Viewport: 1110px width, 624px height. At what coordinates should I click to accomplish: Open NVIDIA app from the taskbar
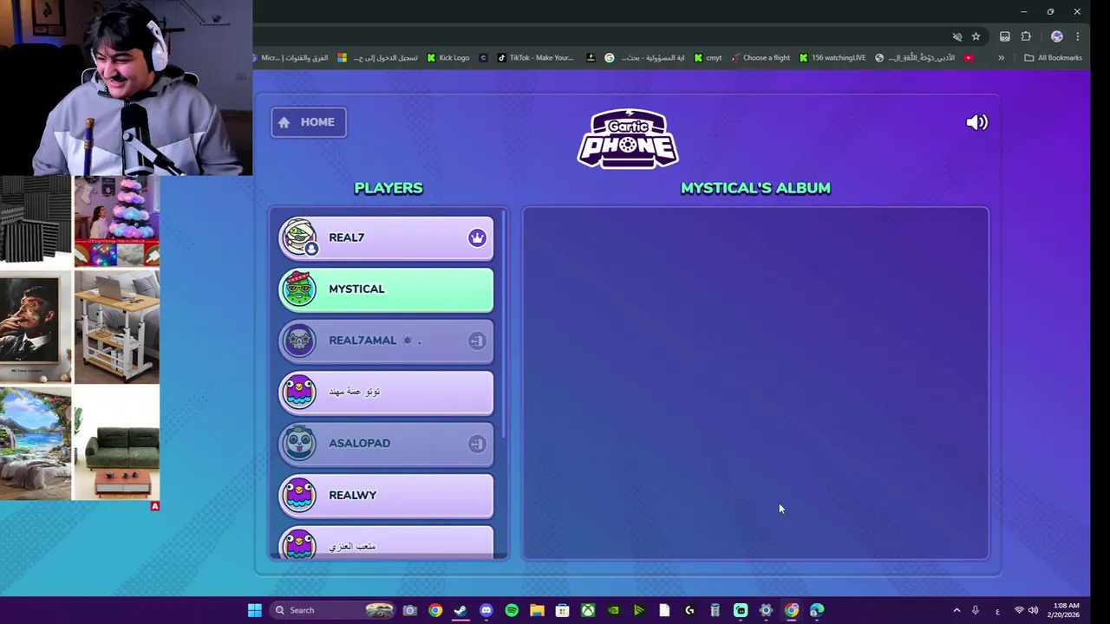coord(613,610)
